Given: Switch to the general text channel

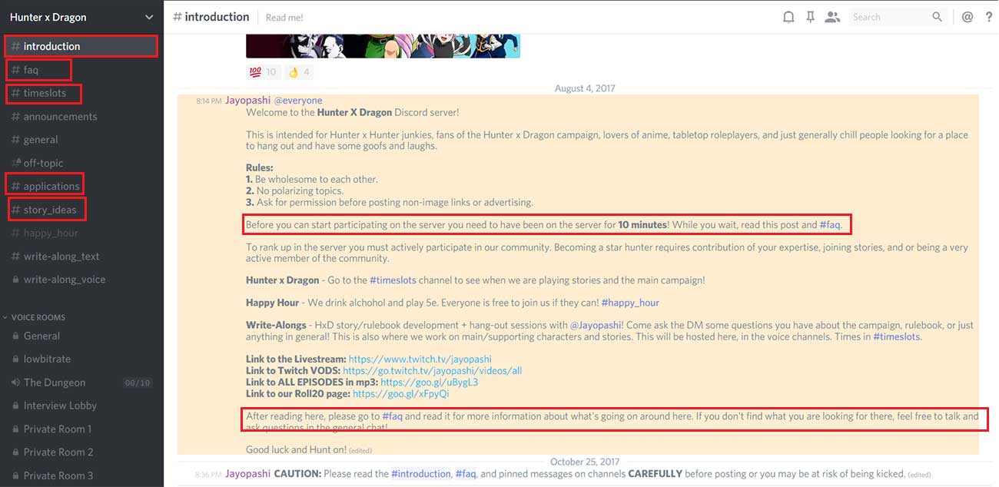Looking at the screenshot, I should [81, 140].
